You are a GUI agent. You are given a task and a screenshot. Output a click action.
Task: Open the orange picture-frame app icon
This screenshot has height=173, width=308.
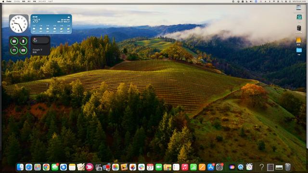click(x=124, y=167)
